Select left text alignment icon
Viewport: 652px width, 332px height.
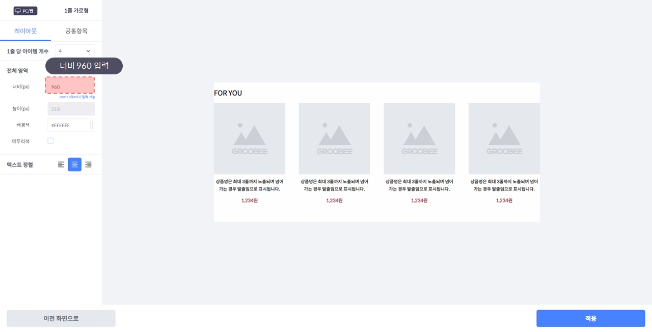click(61, 164)
